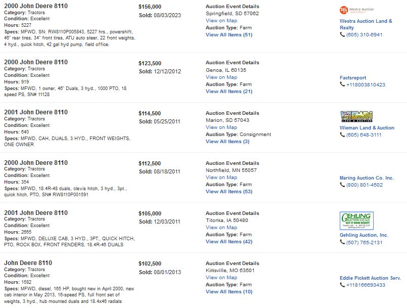Open Maring Auction Co. Inc. link
Image resolution: width=407 pixels, height=308 pixels.
tap(367, 178)
